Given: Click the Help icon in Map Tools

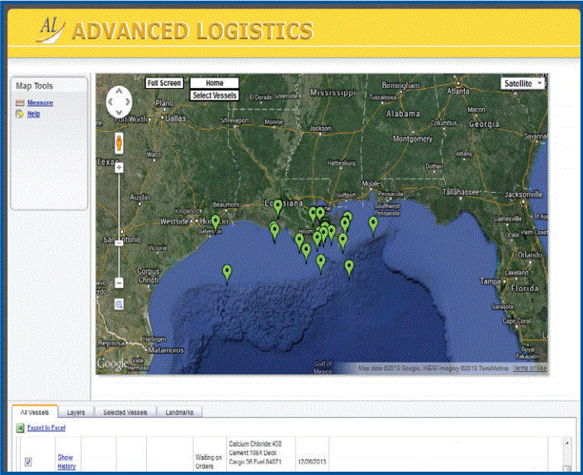Looking at the screenshot, I should pos(20,114).
